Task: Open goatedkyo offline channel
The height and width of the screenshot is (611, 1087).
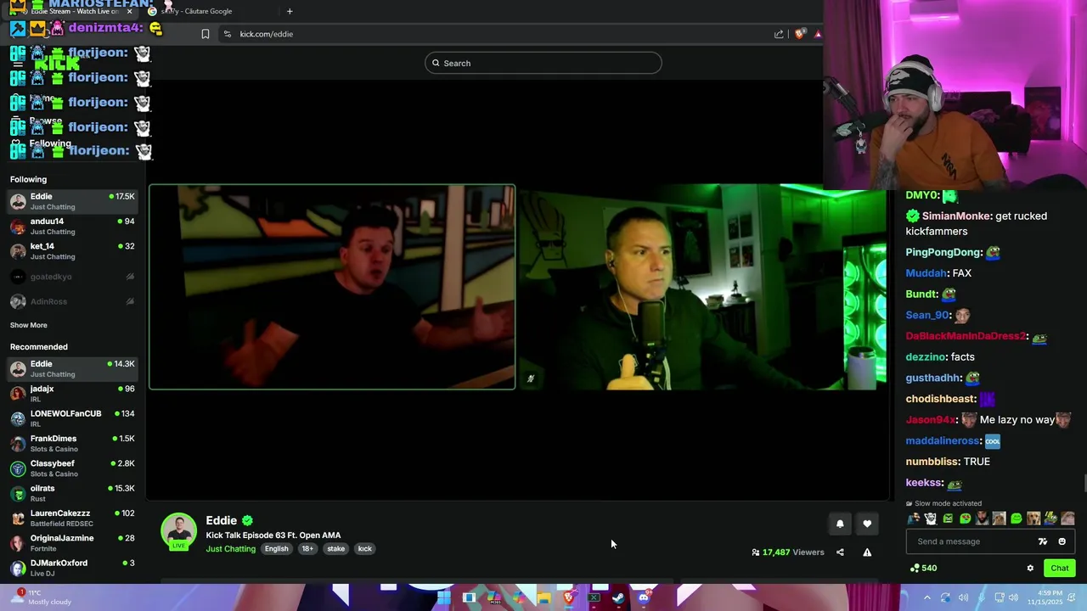Action: tap(72, 277)
